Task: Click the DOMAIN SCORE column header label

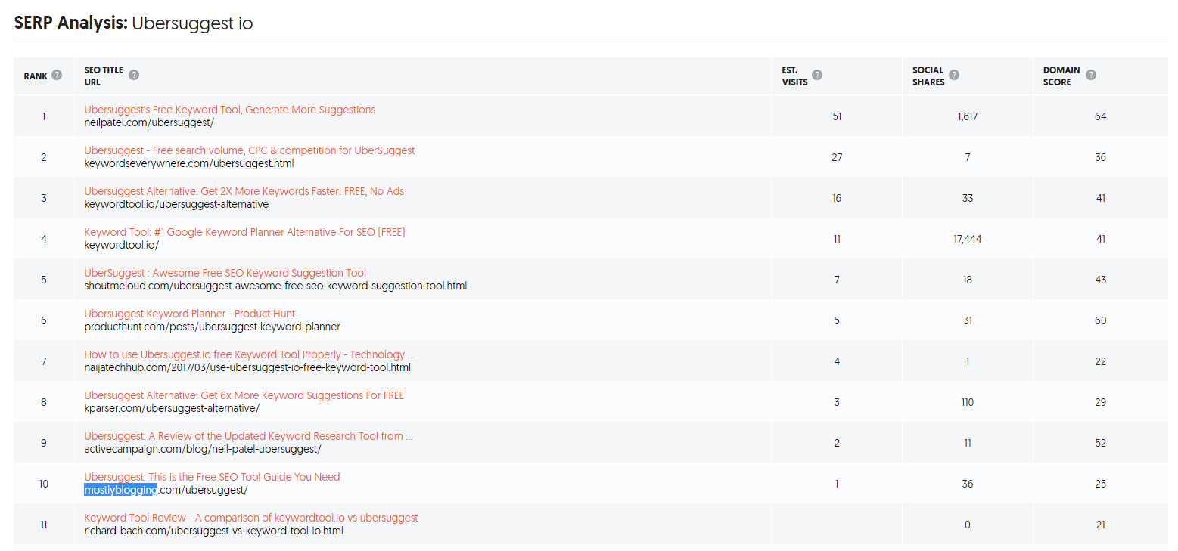Action: 1061,76
